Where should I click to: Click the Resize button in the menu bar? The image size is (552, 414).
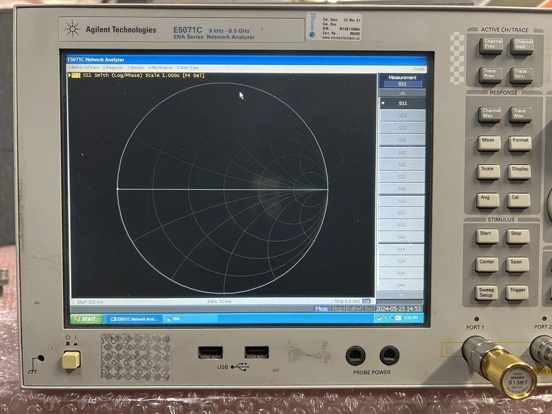tap(418, 69)
